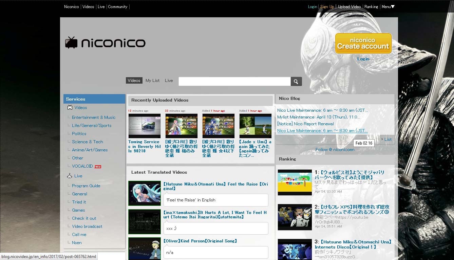Click the Login link in top bar
The width and height of the screenshot is (454, 260).
[313, 7]
